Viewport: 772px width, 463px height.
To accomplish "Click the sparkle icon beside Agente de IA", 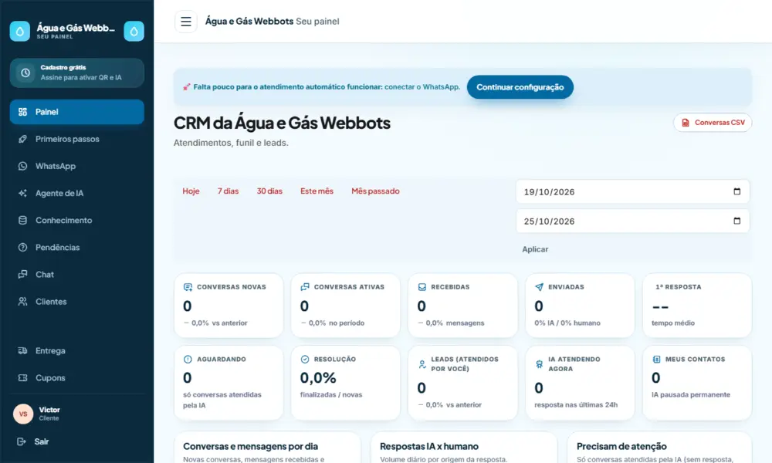I will pyautogui.click(x=22, y=193).
